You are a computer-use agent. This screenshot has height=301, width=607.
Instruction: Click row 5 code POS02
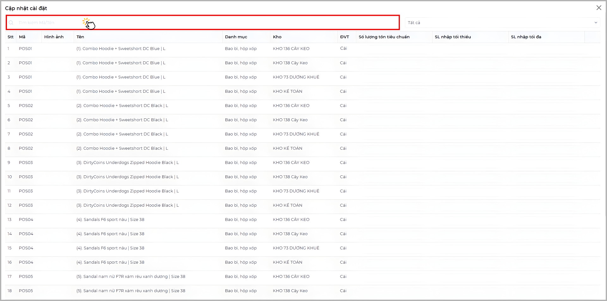pyautogui.click(x=26, y=106)
